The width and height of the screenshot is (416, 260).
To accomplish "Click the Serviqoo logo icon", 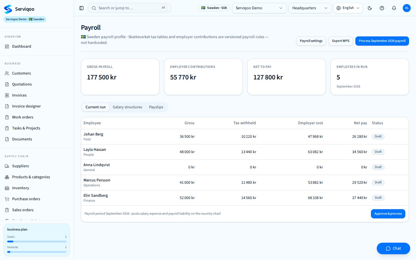I will coord(8,9).
